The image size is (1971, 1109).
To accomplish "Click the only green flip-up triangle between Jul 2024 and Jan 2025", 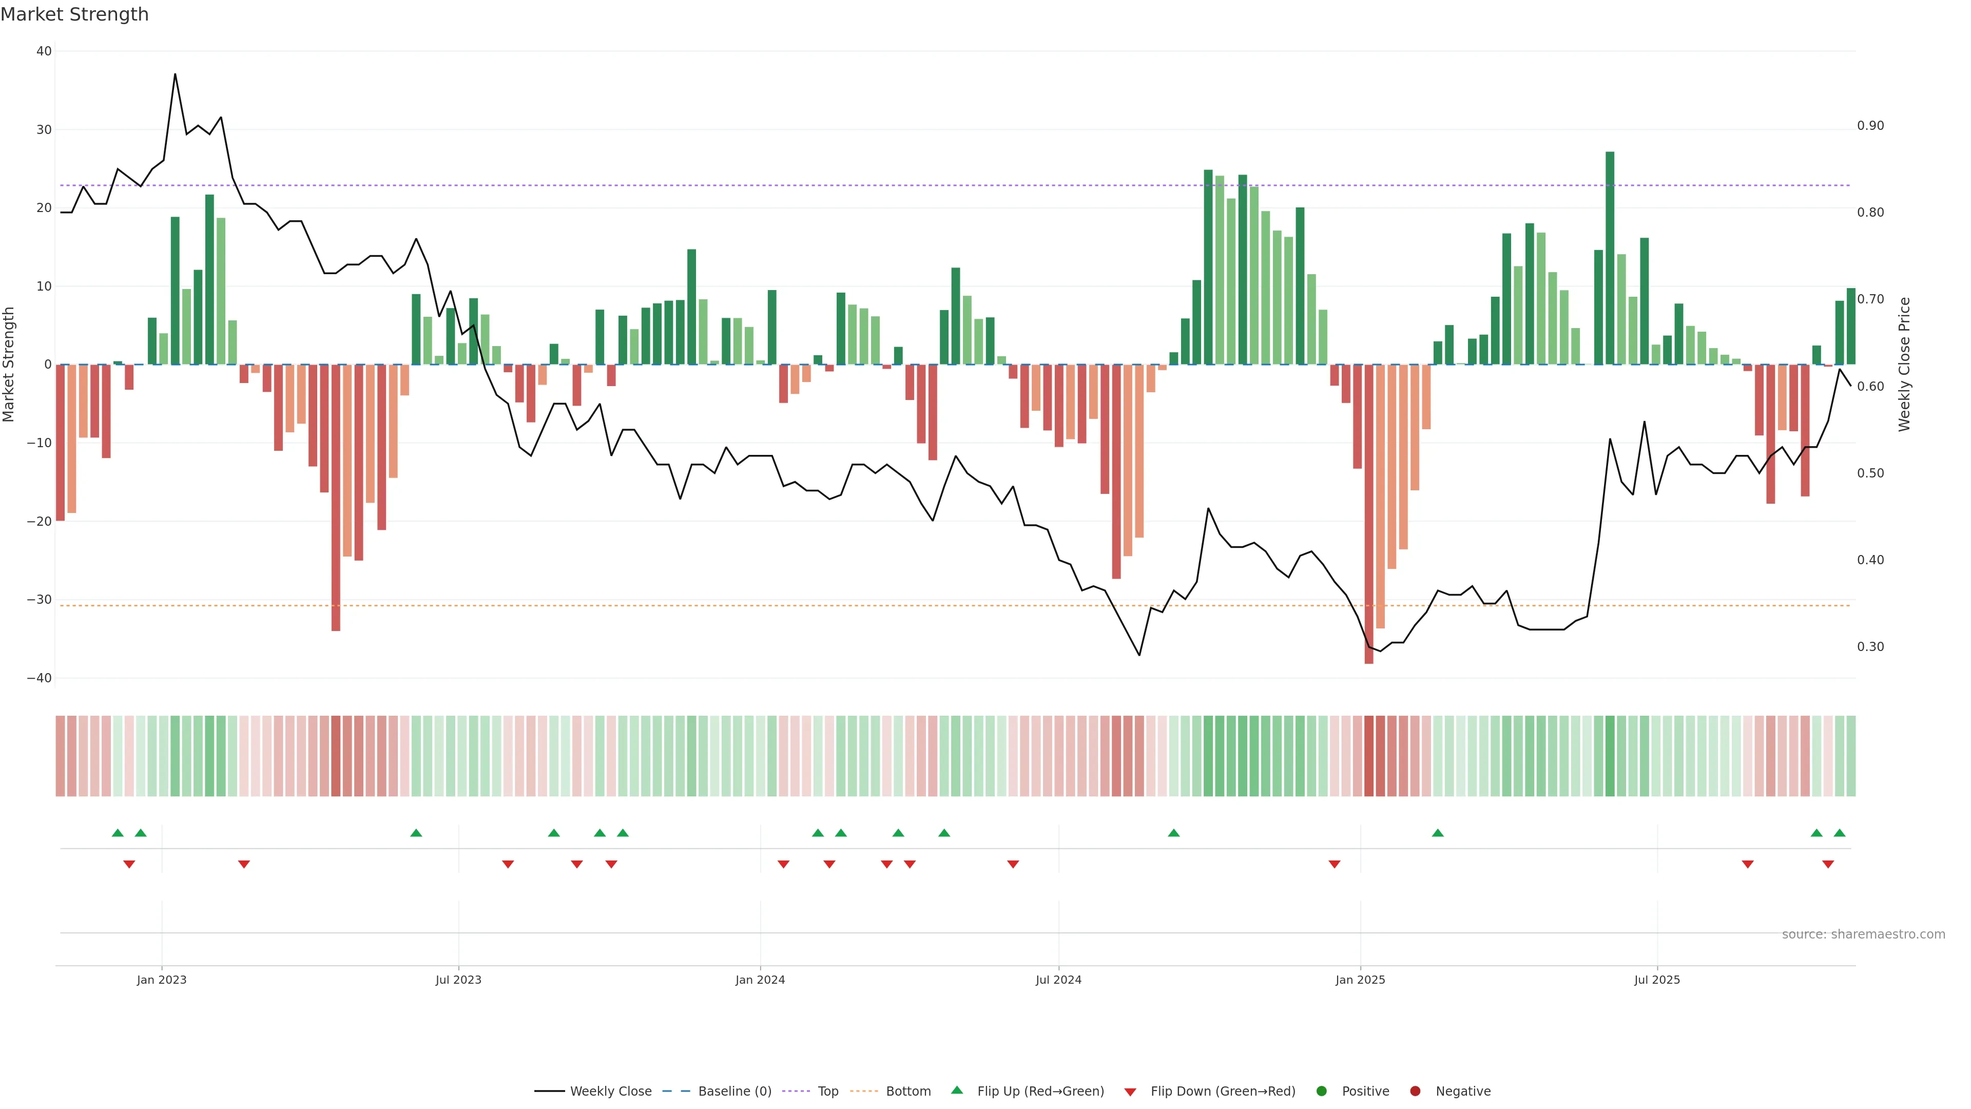I will click(x=1174, y=833).
